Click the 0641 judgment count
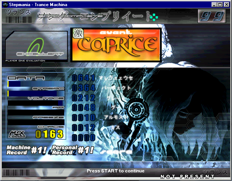Viewport: 232px width, 181px height. pos(84,78)
